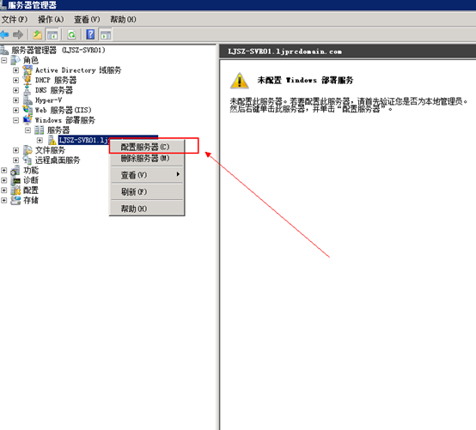Expand the Hyper-V node
The width and height of the screenshot is (476, 430).
[15, 100]
